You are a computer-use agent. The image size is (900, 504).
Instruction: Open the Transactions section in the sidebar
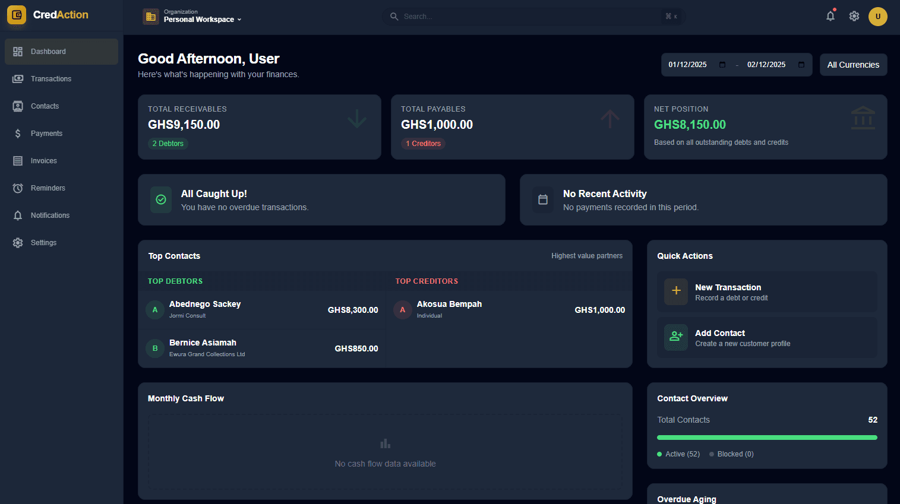[x=50, y=78]
